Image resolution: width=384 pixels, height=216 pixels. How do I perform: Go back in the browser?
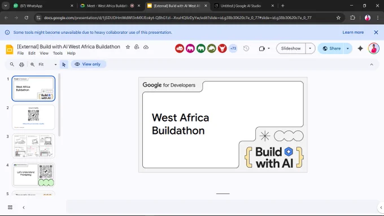coord(6,18)
